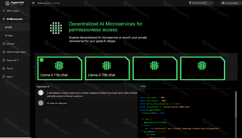Toggle the green checkmark on Llama-2-13b-chat
Screen dimensions: 242x138
pyautogui.click(x=42, y=60)
